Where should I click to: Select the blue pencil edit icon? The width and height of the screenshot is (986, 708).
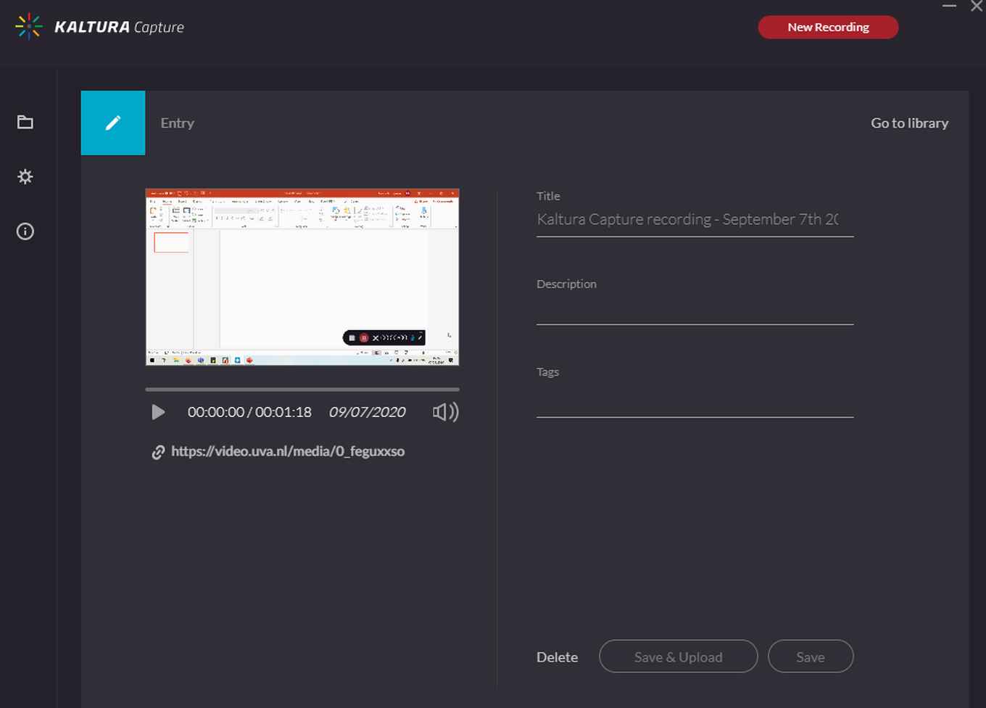pos(112,123)
